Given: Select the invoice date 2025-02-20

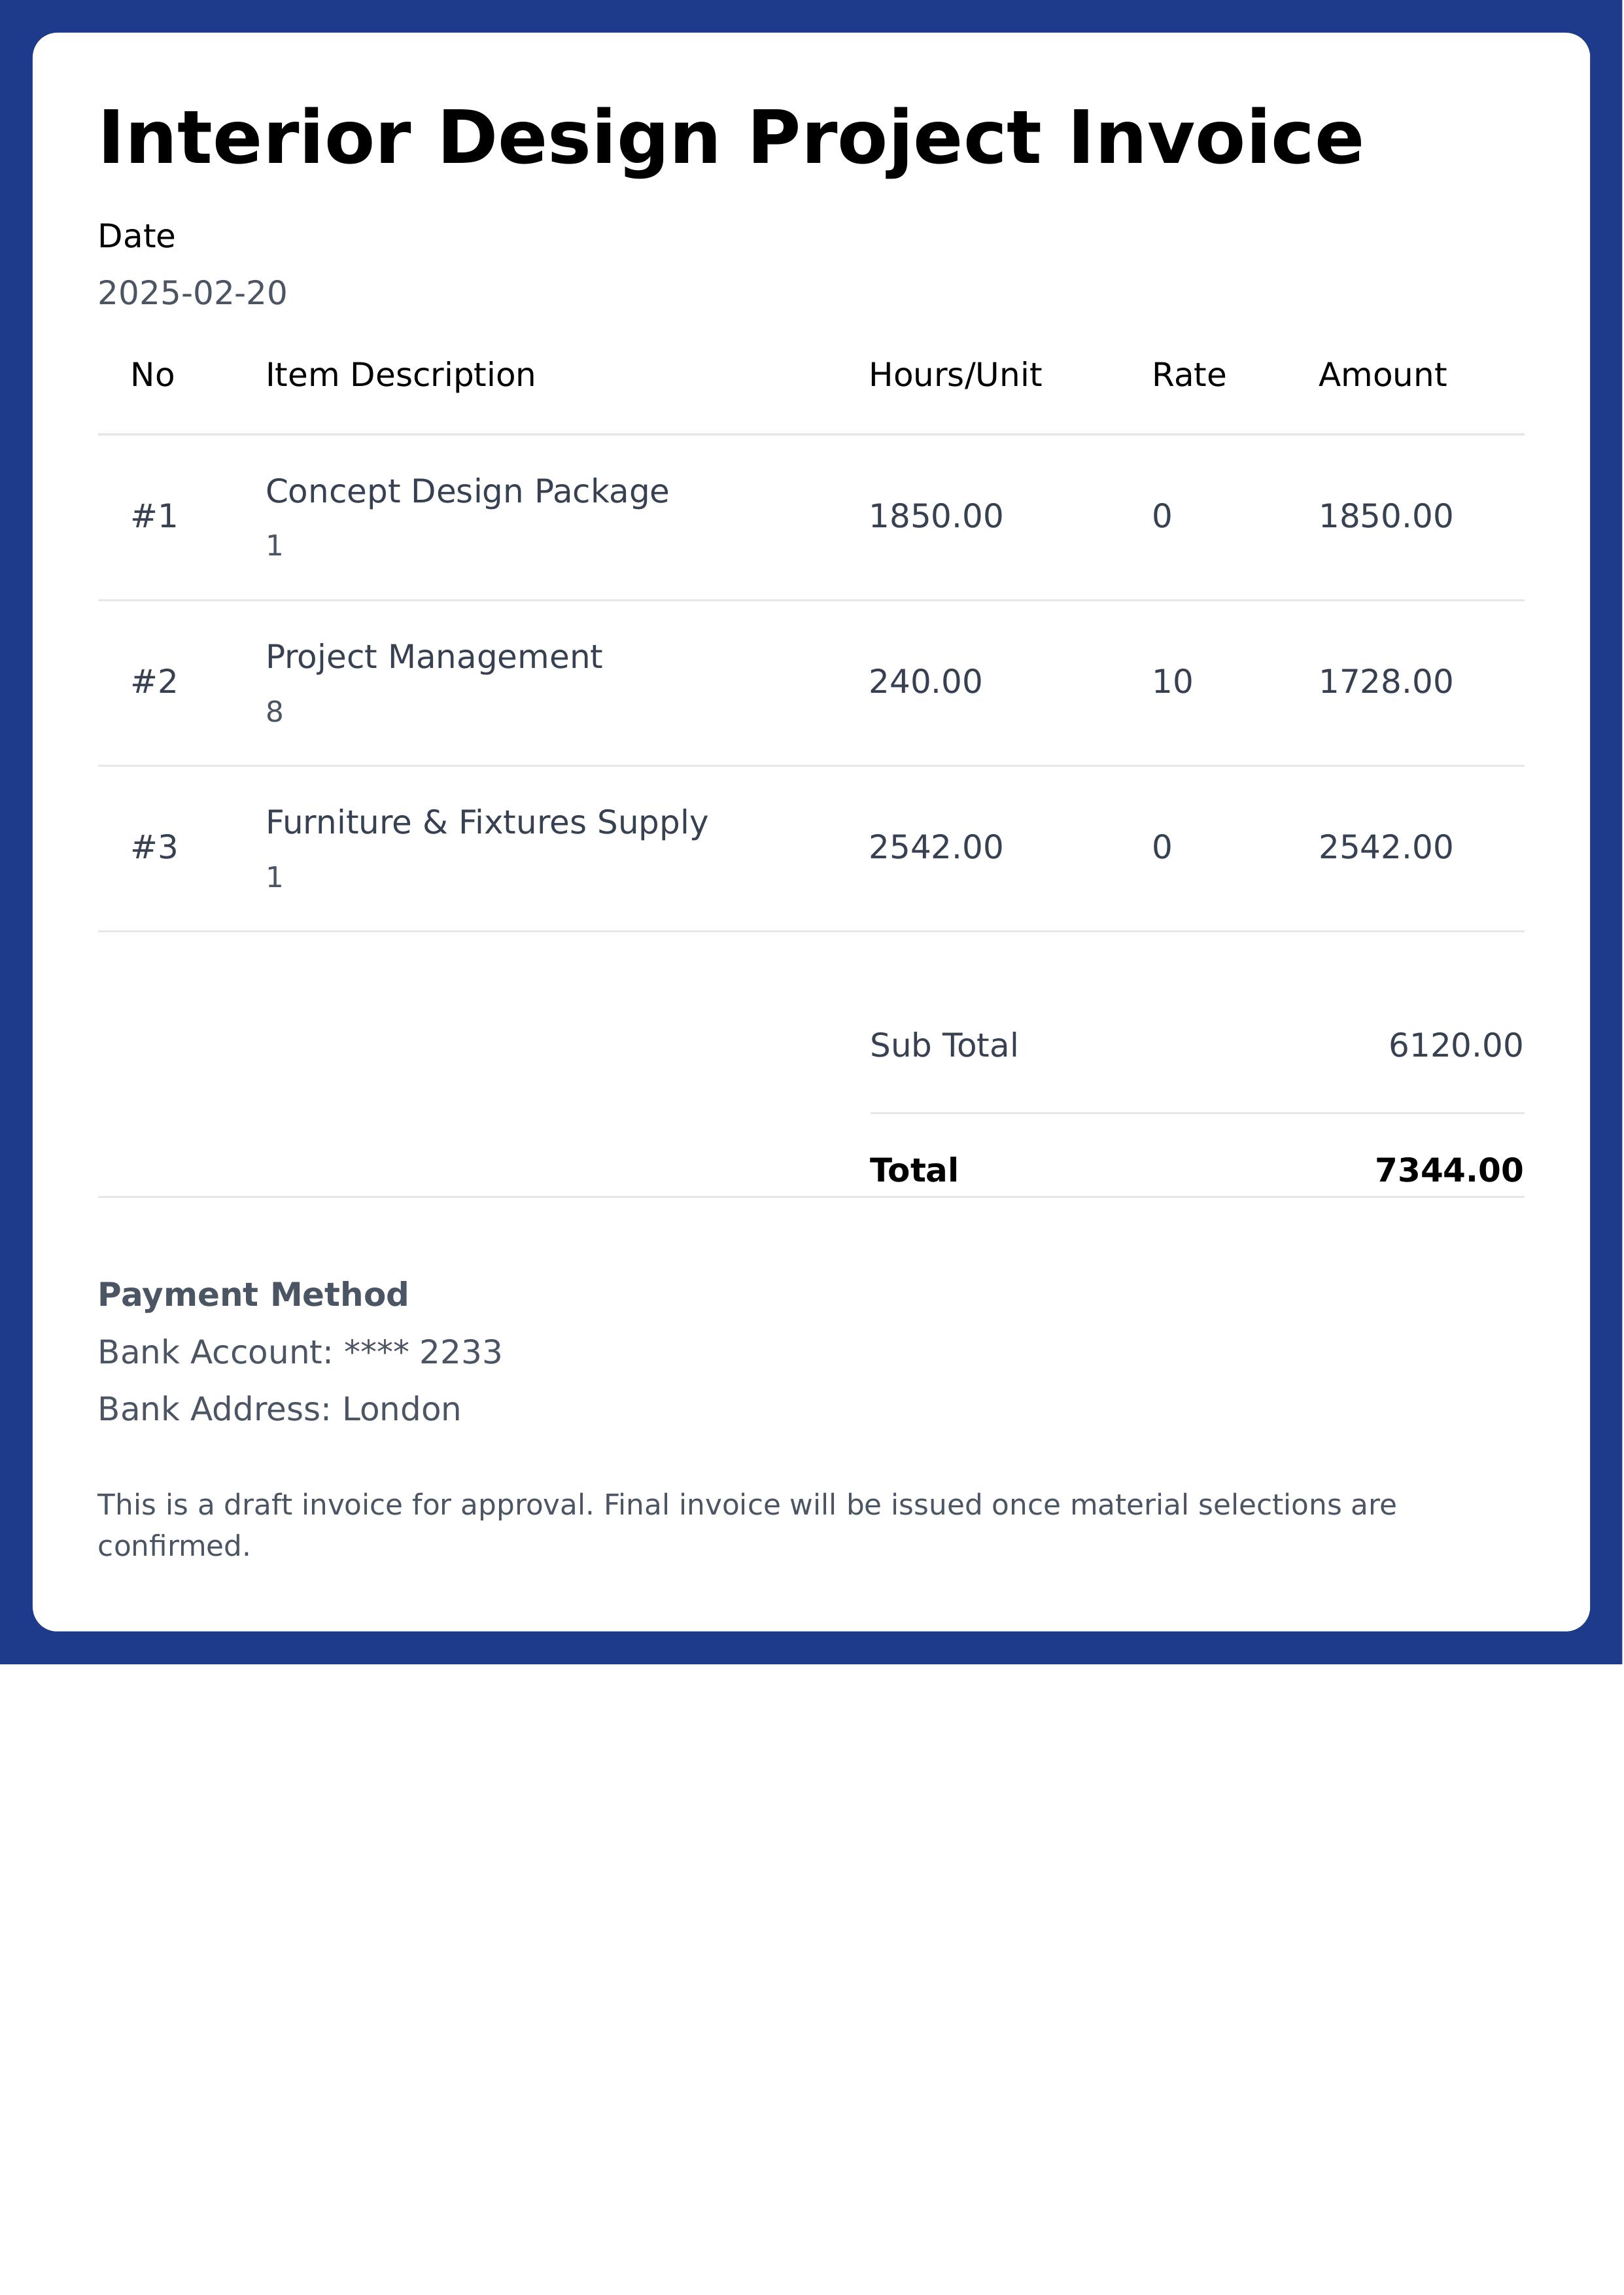Looking at the screenshot, I should point(192,293).
